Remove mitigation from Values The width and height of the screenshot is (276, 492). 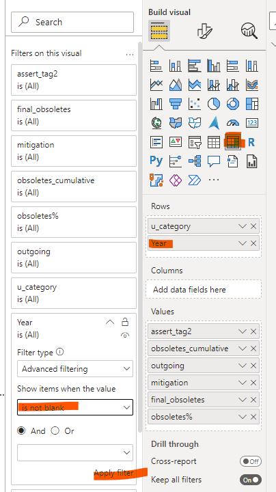[x=253, y=383]
